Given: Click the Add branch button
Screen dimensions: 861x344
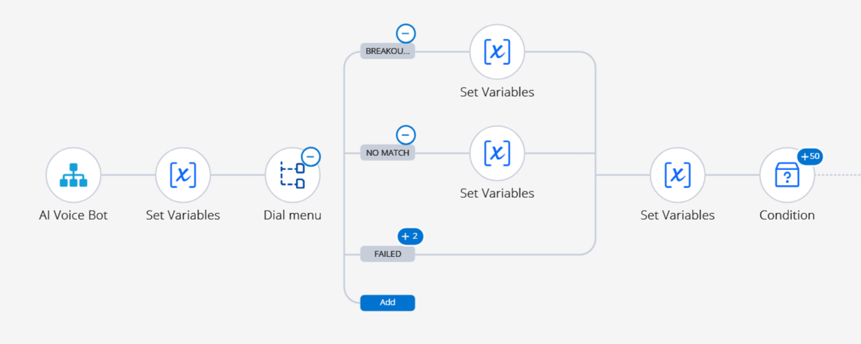Looking at the screenshot, I should click(x=387, y=302).
